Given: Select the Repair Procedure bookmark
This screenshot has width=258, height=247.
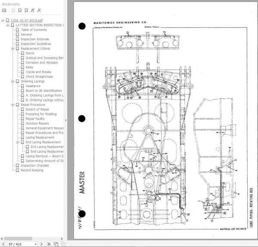Looking at the screenshot, I should (x=33, y=105).
